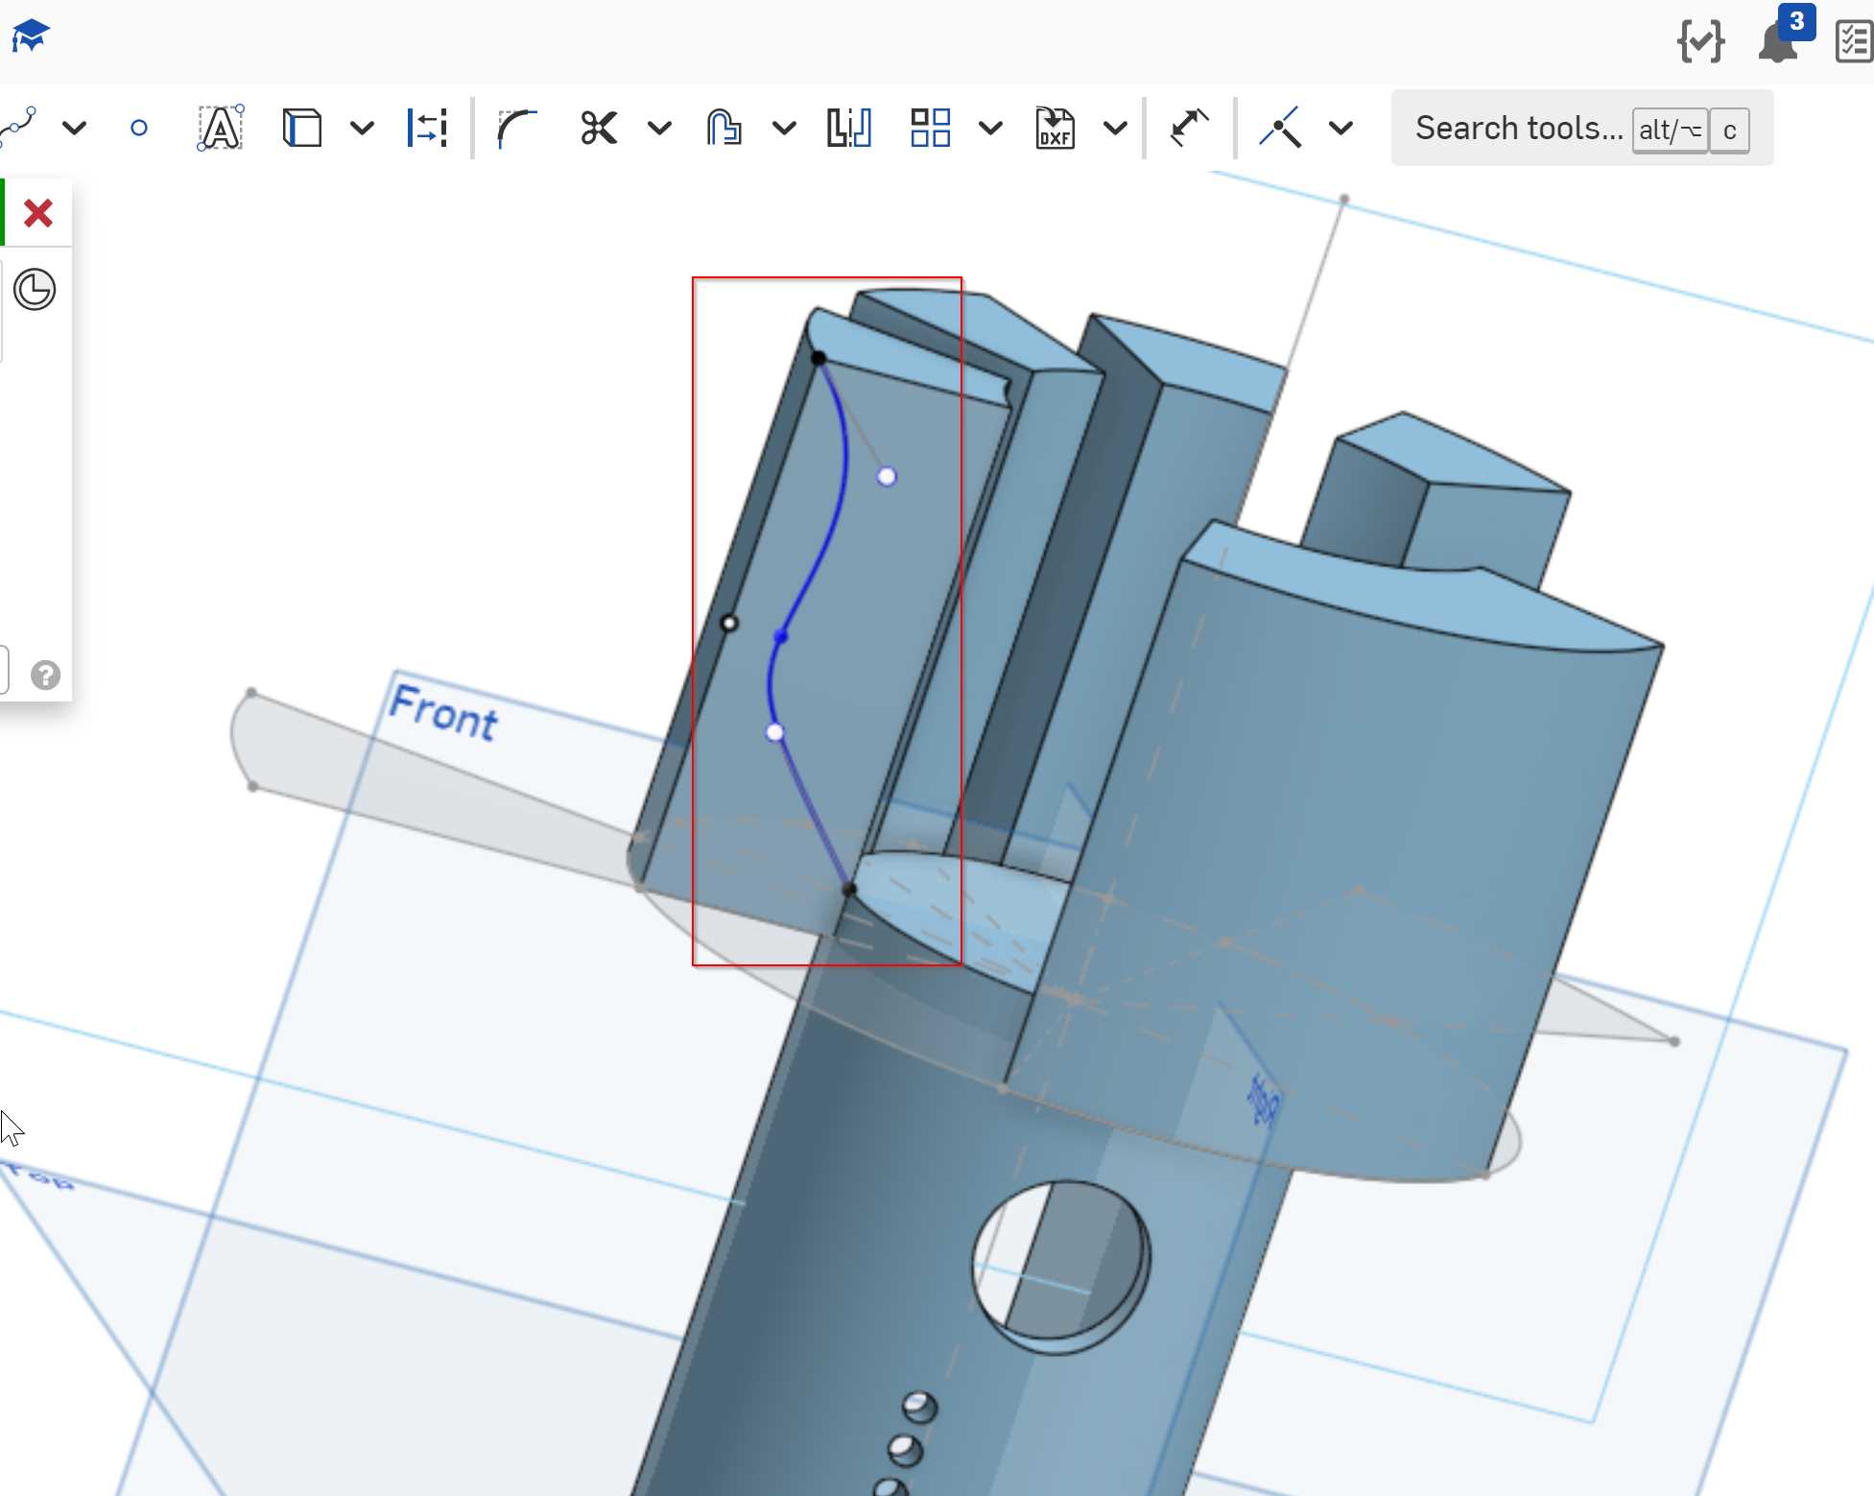Image resolution: width=1874 pixels, height=1496 pixels.
Task: Select the Dimension tool
Action: click(1189, 128)
